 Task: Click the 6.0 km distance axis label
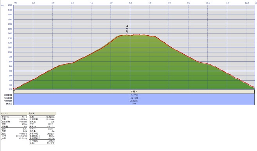(x=131, y=3)
